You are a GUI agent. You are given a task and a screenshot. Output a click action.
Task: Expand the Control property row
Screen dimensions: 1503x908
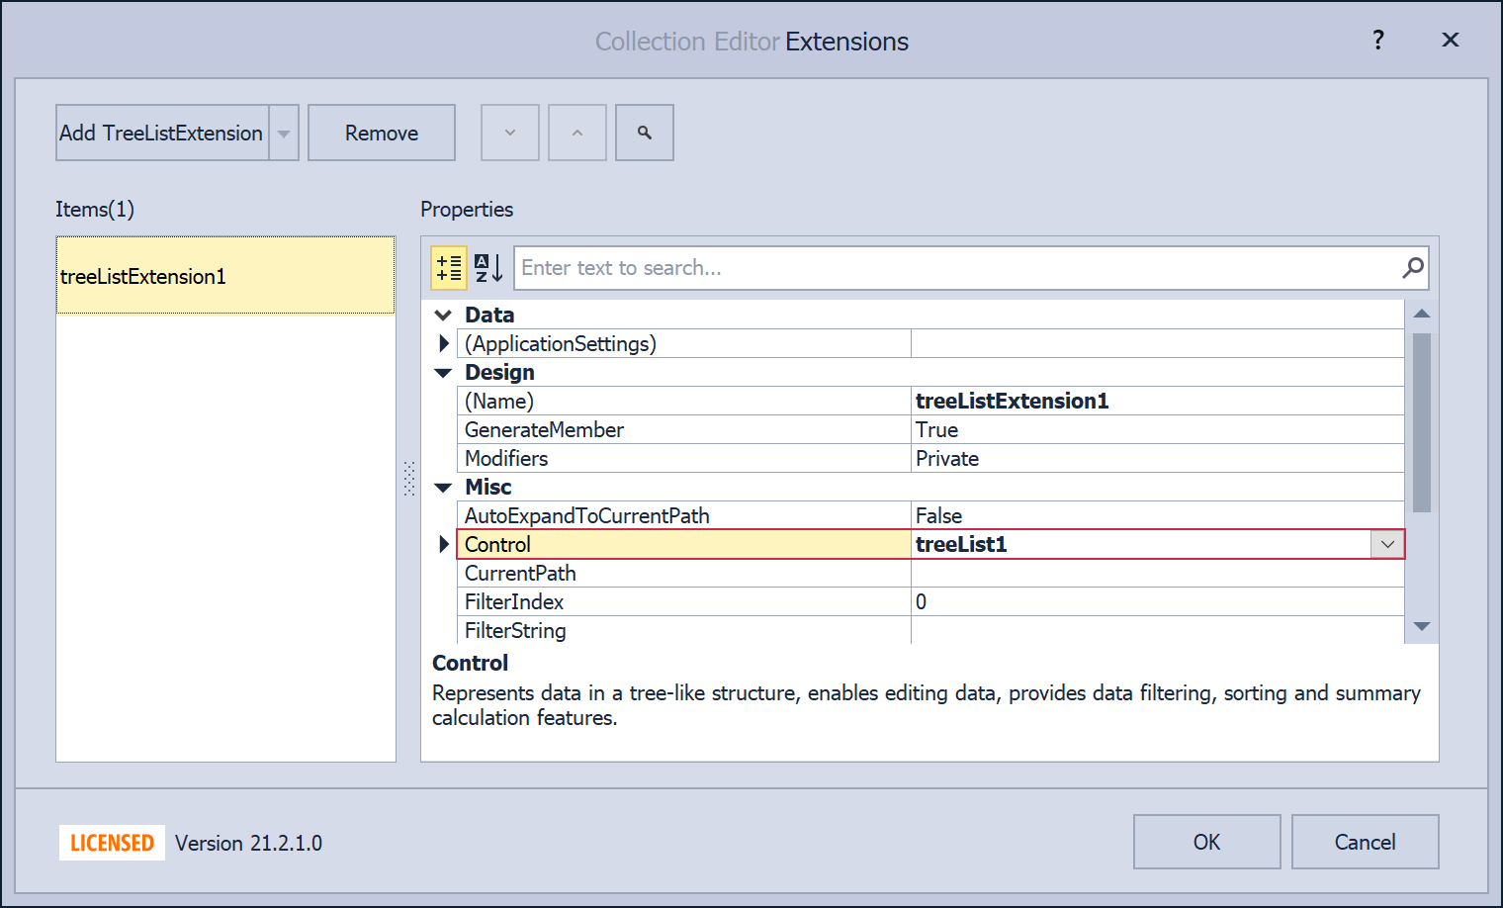pyautogui.click(x=444, y=545)
